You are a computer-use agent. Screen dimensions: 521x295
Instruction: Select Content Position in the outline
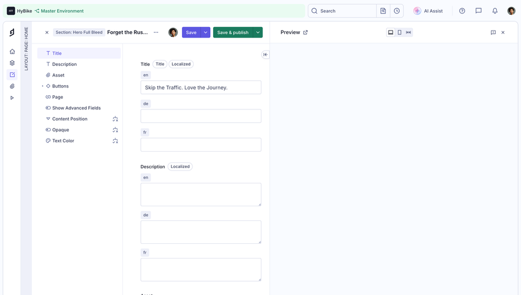pos(70,119)
